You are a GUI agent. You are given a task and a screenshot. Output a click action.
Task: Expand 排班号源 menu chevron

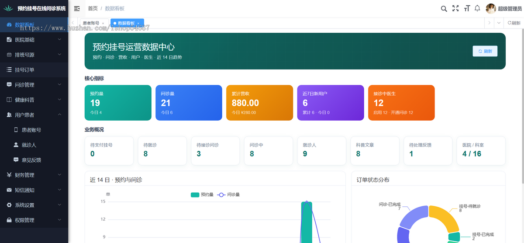pos(60,55)
